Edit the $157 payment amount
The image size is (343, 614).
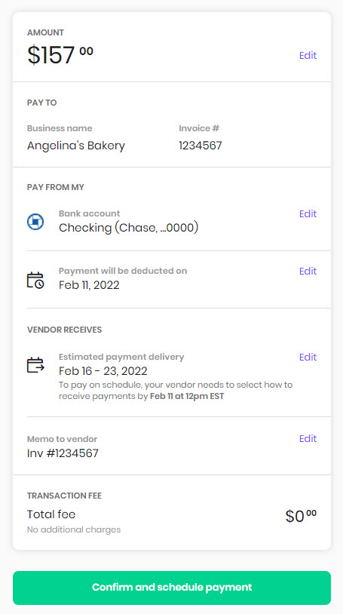coord(308,55)
